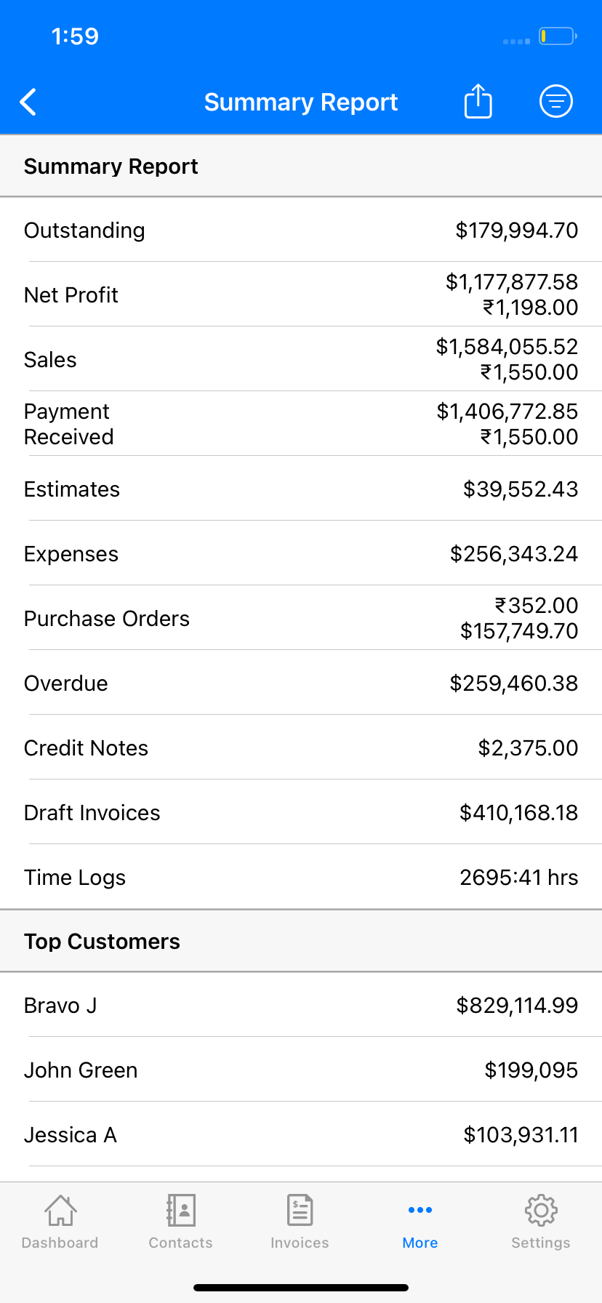This screenshot has width=602, height=1303.
Task: View the Sales summary row
Action: tap(301, 359)
